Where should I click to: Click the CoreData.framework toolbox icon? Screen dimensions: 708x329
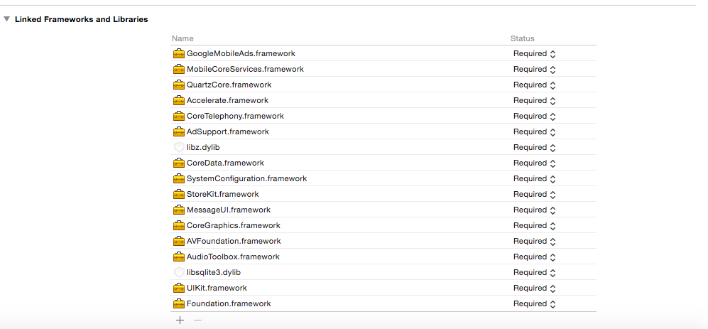(179, 163)
